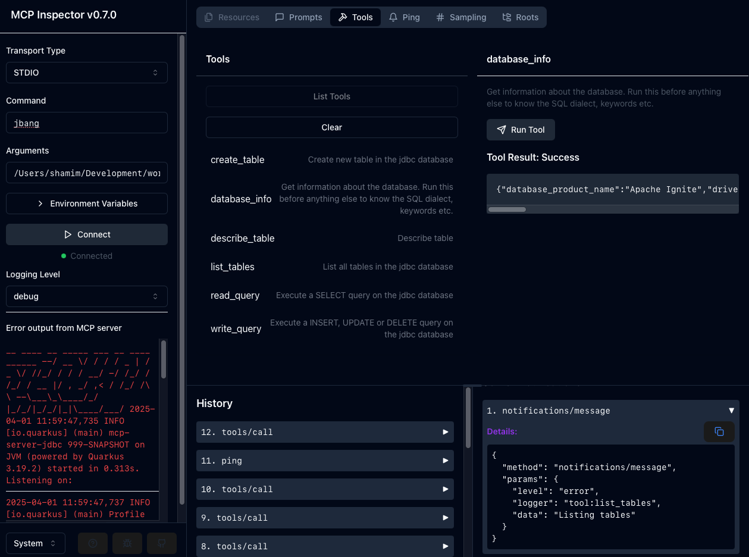This screenshot has height=557, width=749.
Task: Clear the tools list
Action: [x=332, y=127]
